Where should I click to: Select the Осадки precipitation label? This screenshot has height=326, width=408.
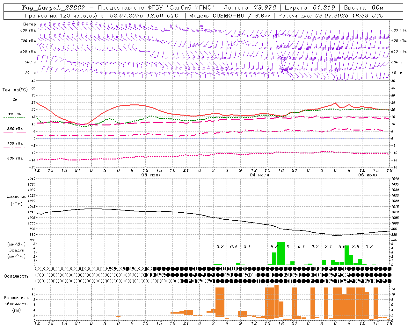click(x=16, y=250)
